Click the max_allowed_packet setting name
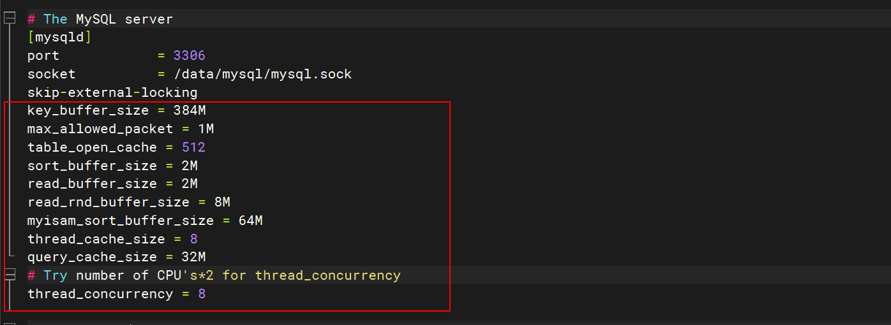Screen dimensions: 891x325 (x=100, y=129)
